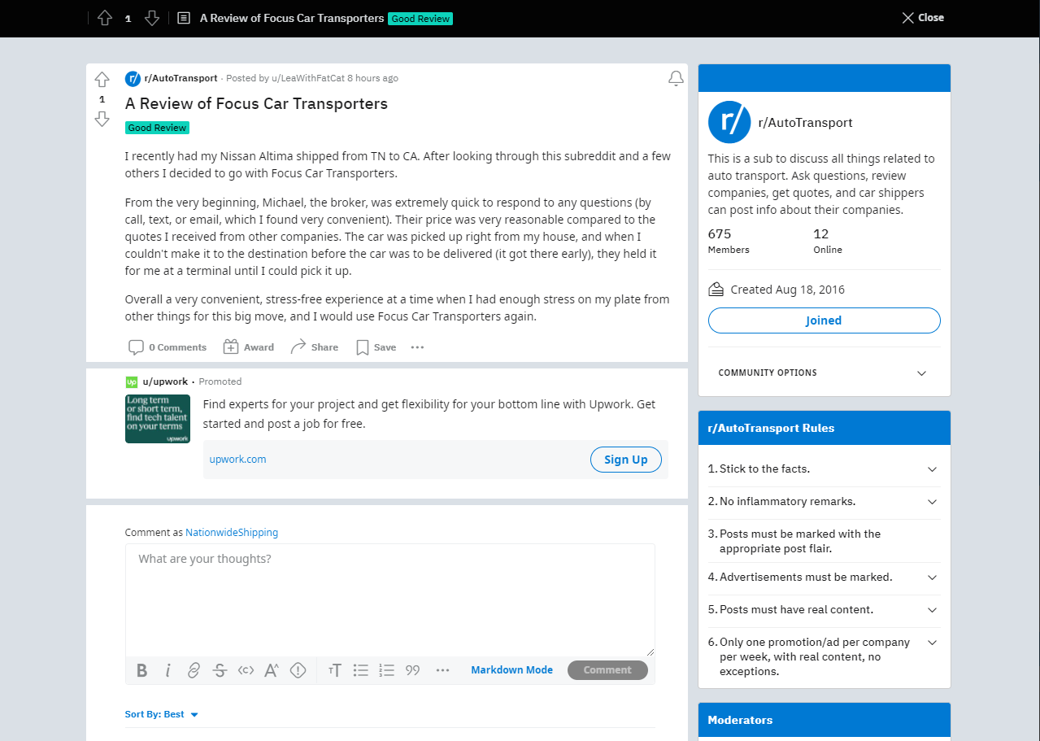
Task: Give an Award to the post
Action: [x=249, y=347]
